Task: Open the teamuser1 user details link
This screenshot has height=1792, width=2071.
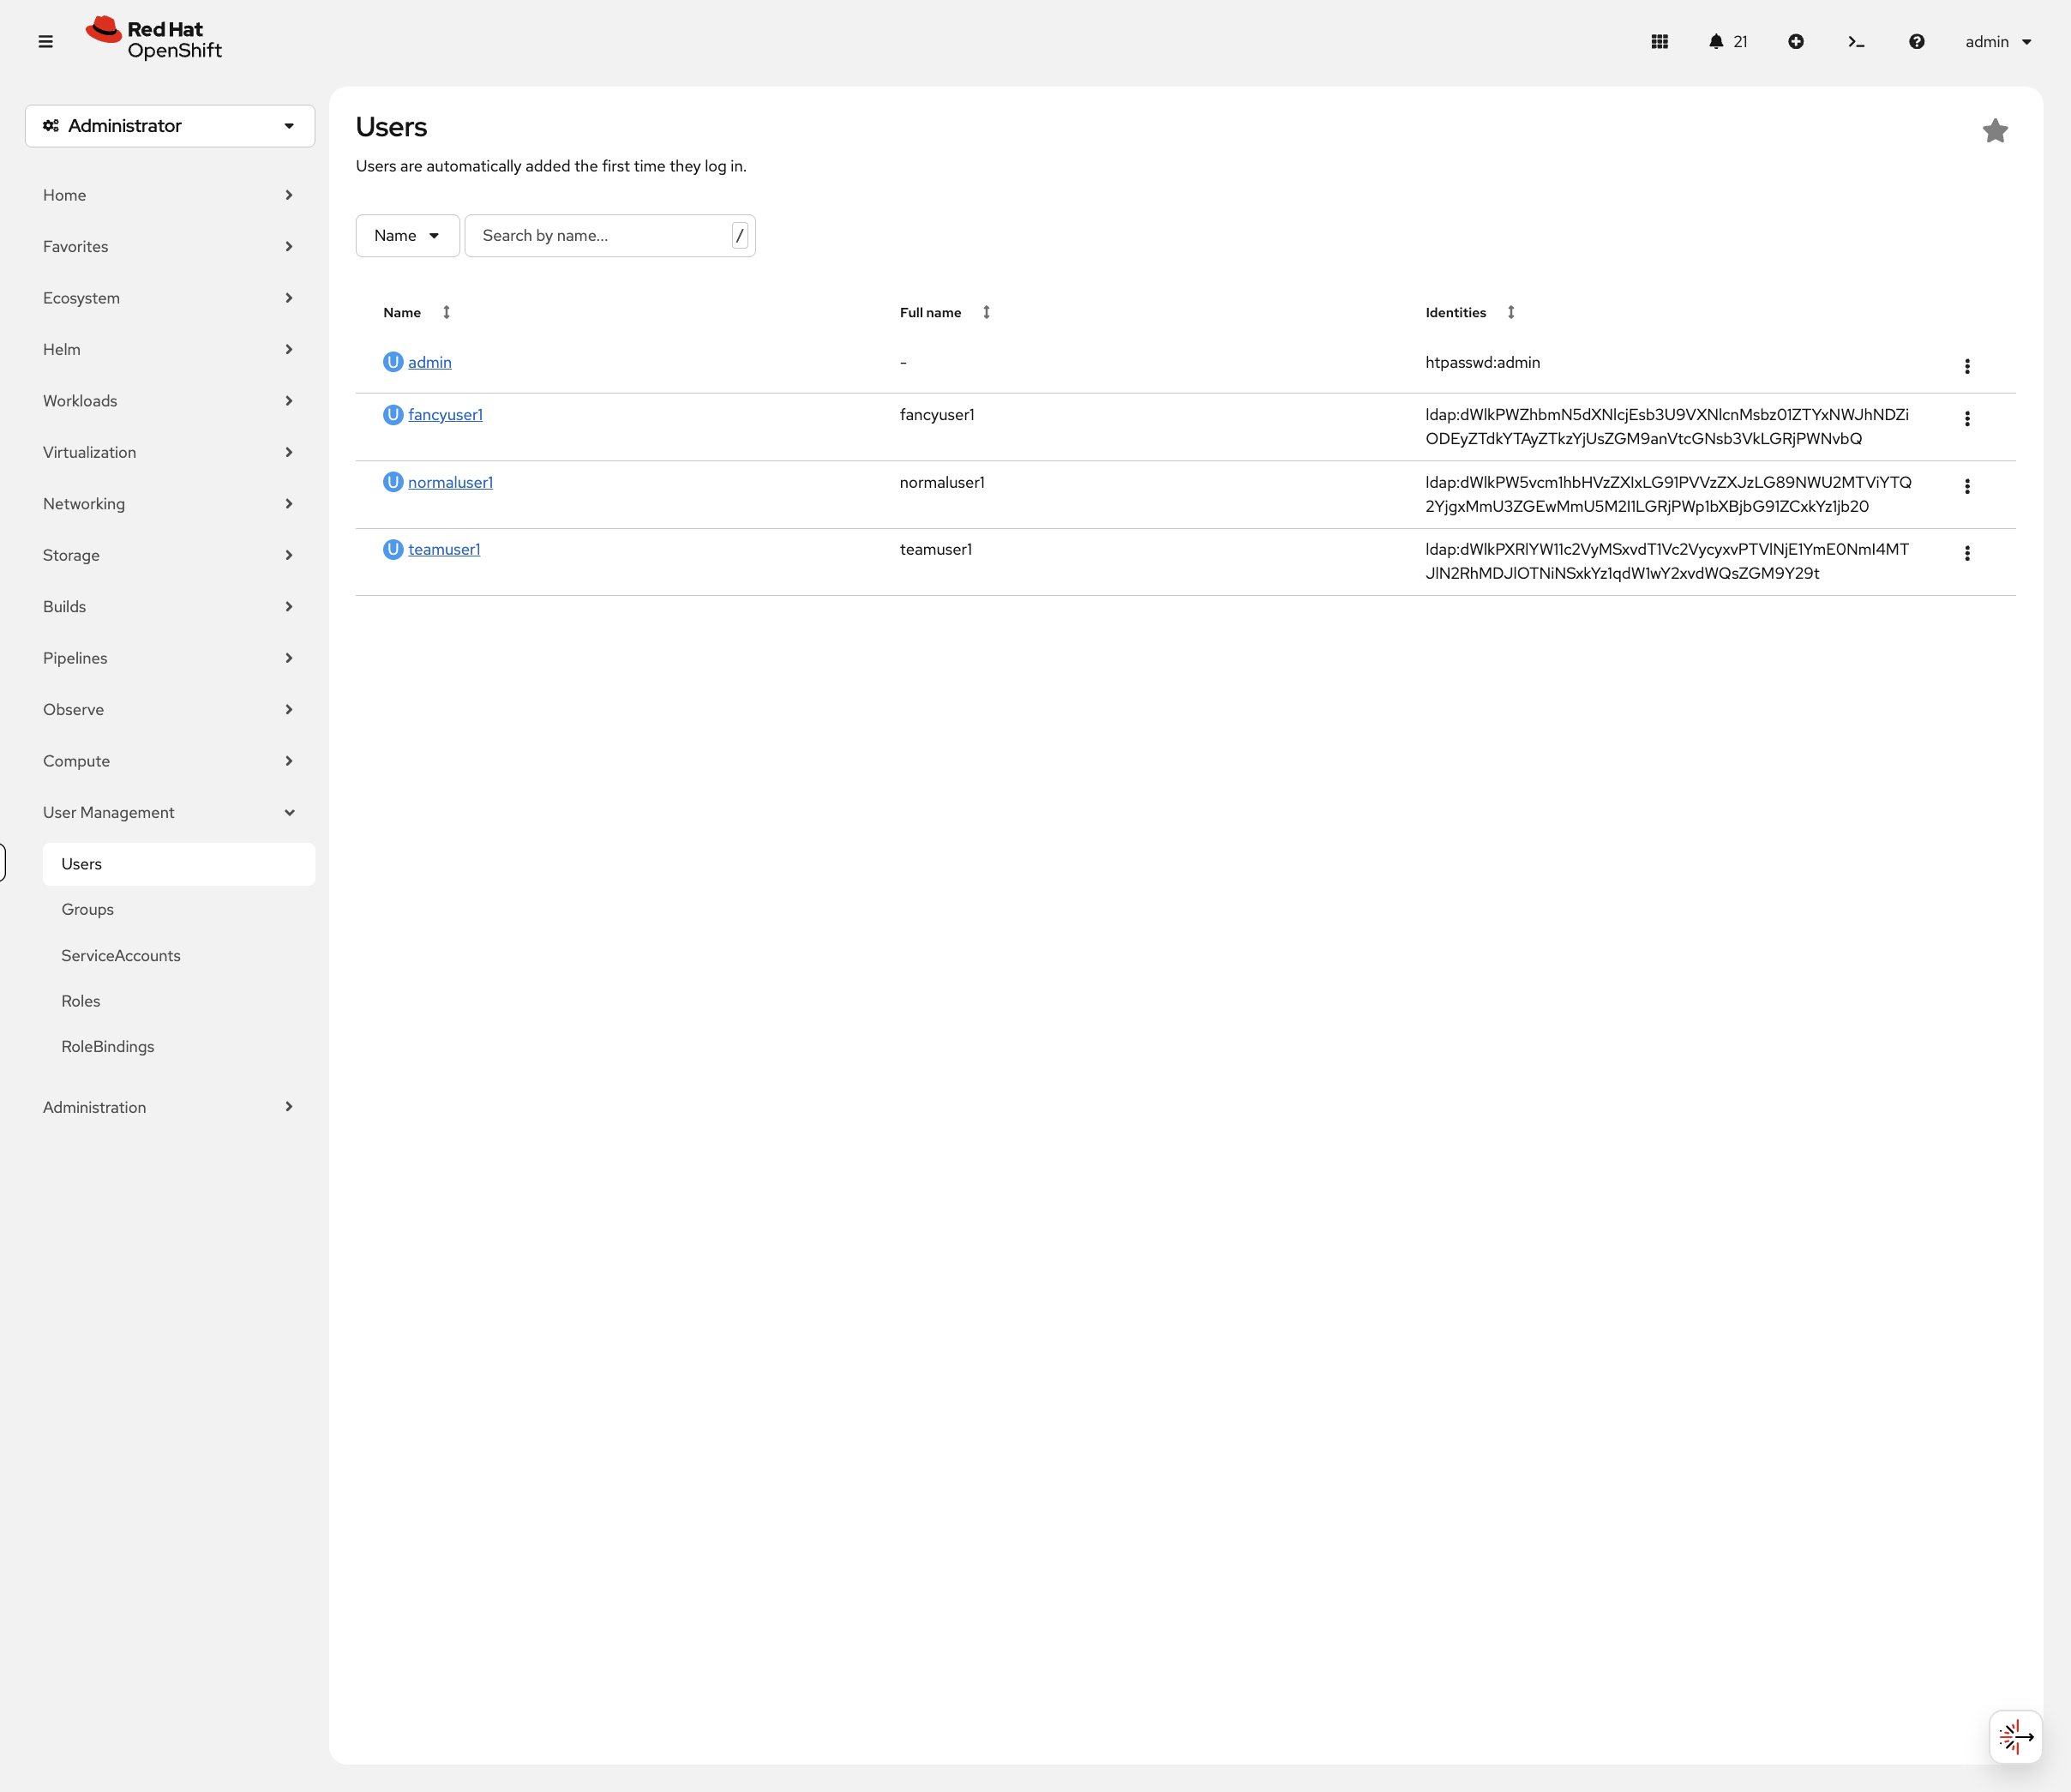Action: tap(444, 549)
